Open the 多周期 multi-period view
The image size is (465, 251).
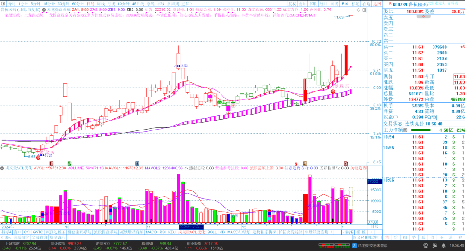tap(173, 4)
